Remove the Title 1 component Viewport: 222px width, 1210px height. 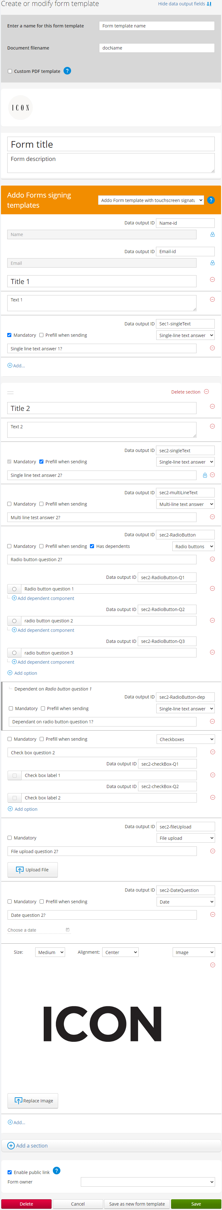click(x=212, y=280)
